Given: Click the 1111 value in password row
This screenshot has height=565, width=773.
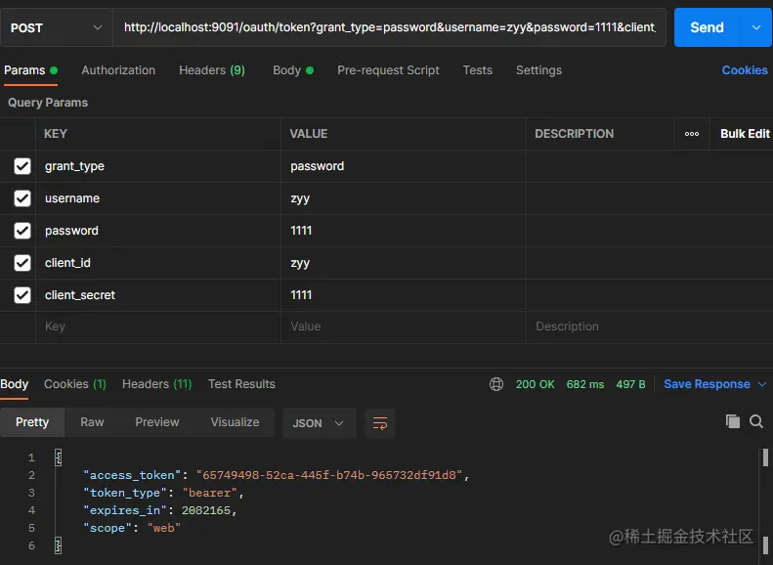Looking at the screenshot, I should [x=404, y=231].
